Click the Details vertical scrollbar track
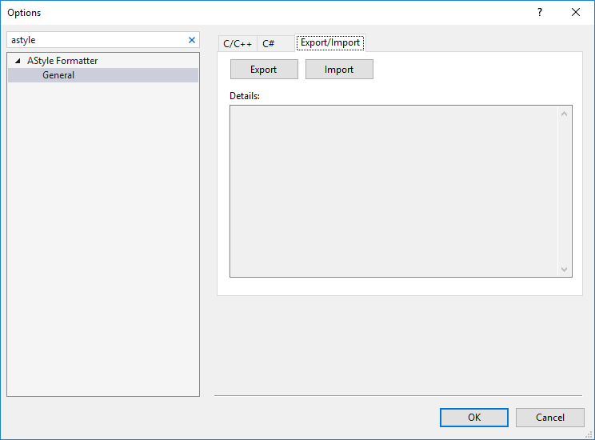This screenshot has height=440, width=595. pos(565,192)
